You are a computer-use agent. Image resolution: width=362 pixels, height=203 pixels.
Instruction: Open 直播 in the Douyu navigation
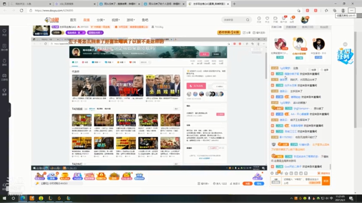coord(86,20)
